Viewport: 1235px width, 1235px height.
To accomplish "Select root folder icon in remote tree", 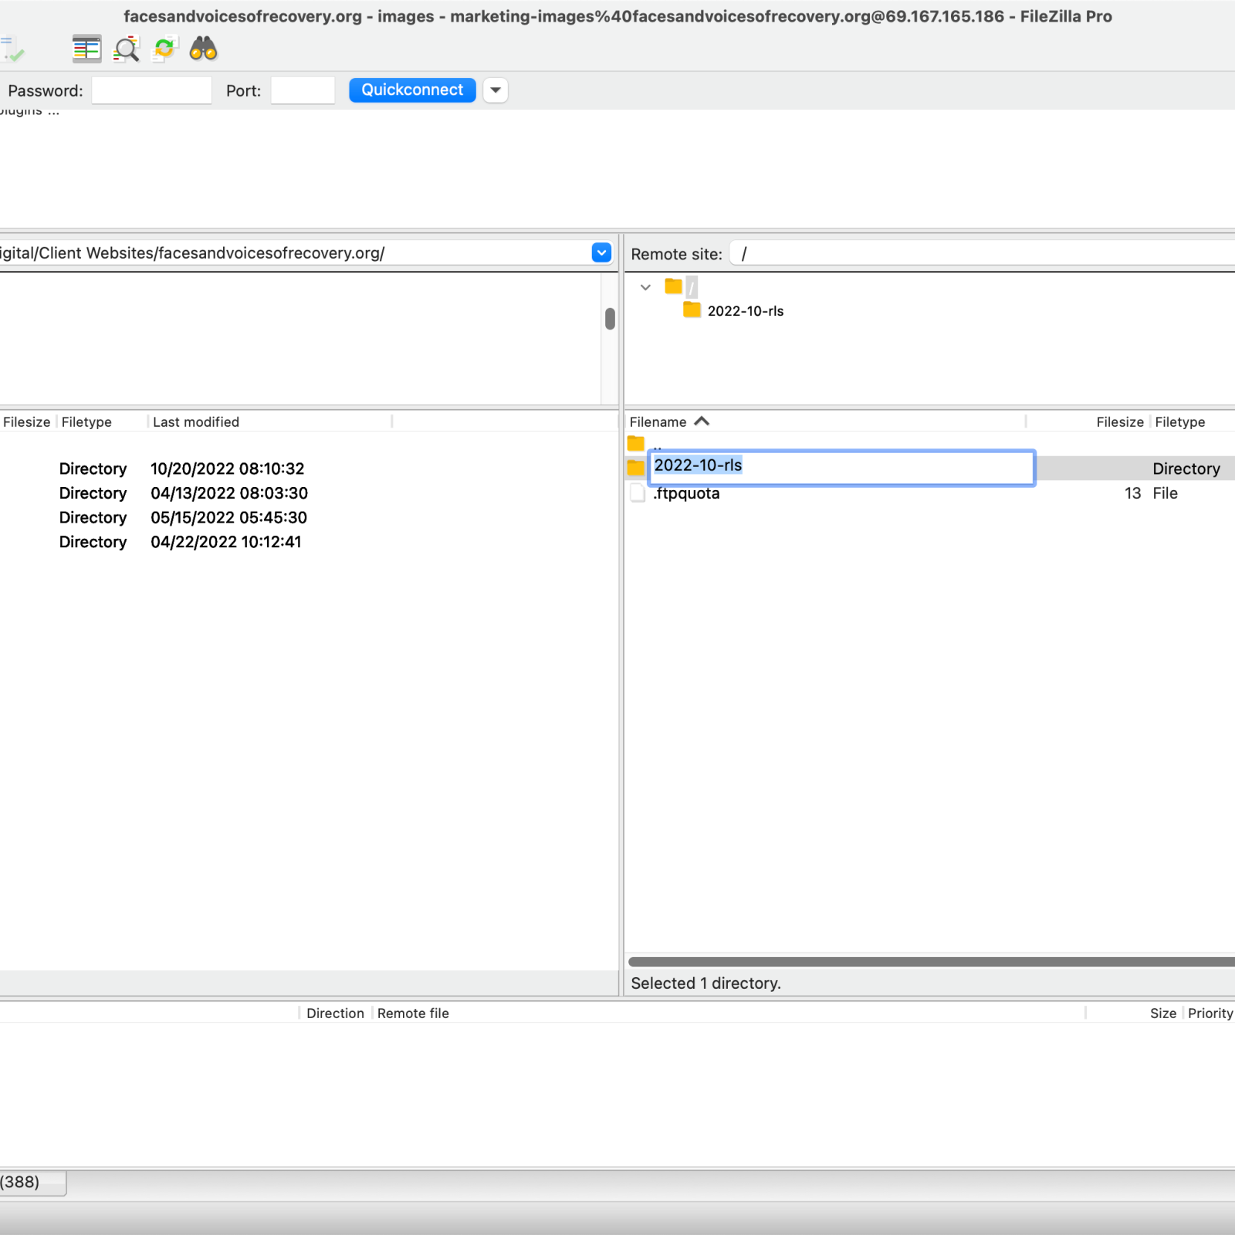I will tap(674, 287).
